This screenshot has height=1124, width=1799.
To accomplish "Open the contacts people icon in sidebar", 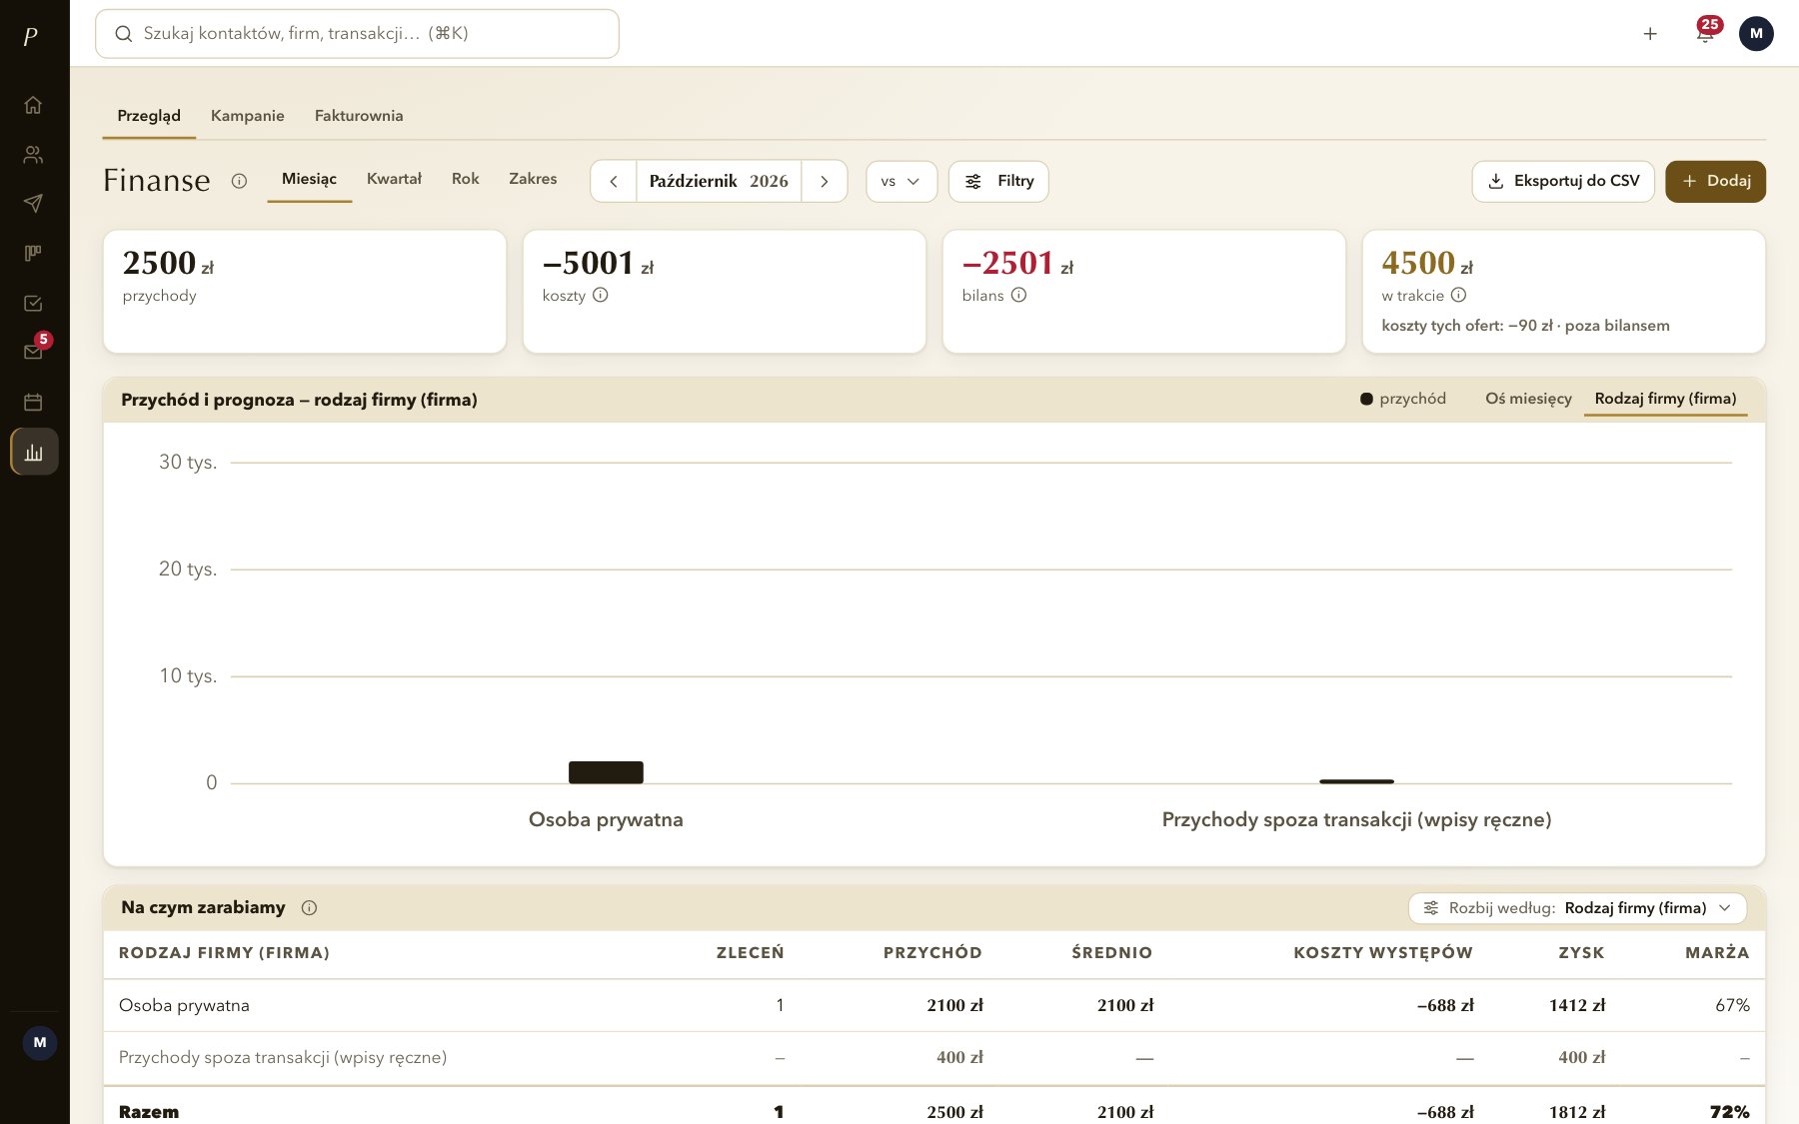I will tap(33, 154).
